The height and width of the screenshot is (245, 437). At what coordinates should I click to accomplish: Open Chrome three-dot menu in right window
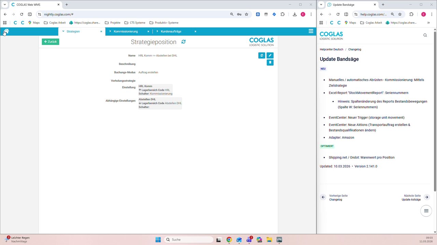click(432, 14)
